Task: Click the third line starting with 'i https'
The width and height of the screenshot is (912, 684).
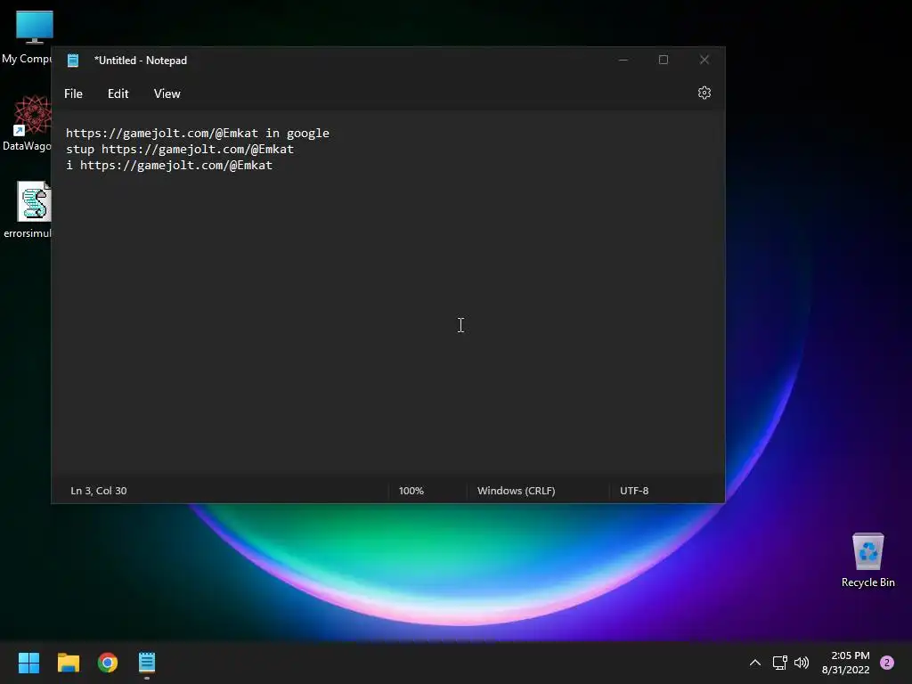Action: pos(169,165)
